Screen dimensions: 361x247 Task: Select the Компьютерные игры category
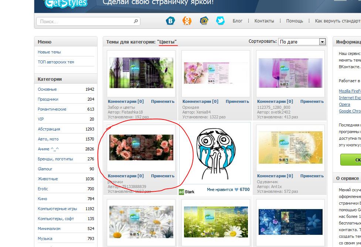pyautogui.click(x=57, y=209)
